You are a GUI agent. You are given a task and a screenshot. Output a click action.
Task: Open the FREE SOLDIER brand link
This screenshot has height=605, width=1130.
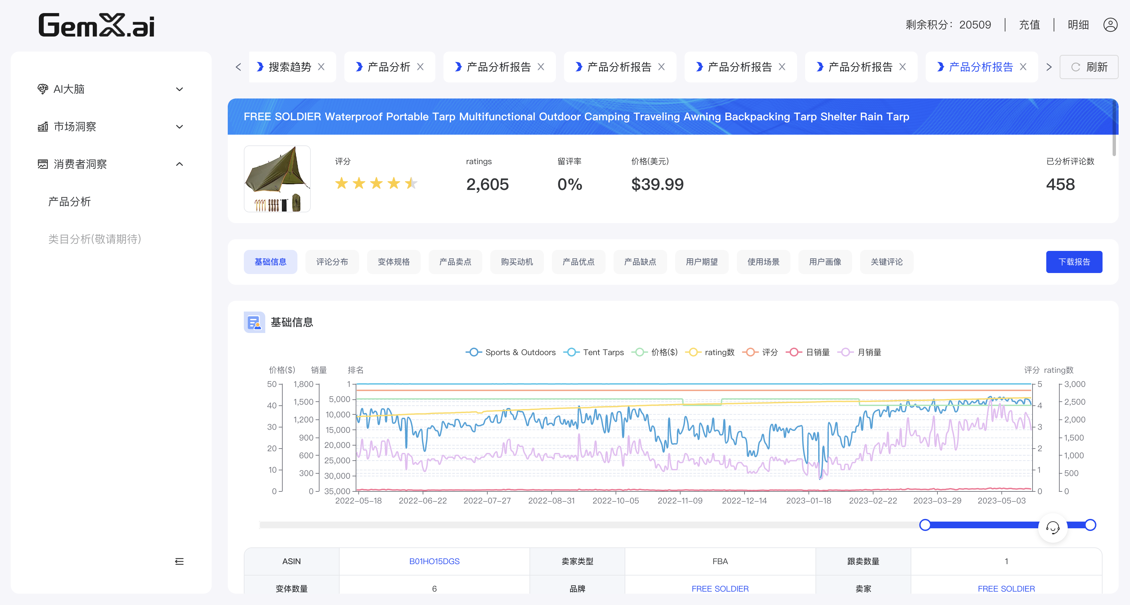[x=720, y=589]
